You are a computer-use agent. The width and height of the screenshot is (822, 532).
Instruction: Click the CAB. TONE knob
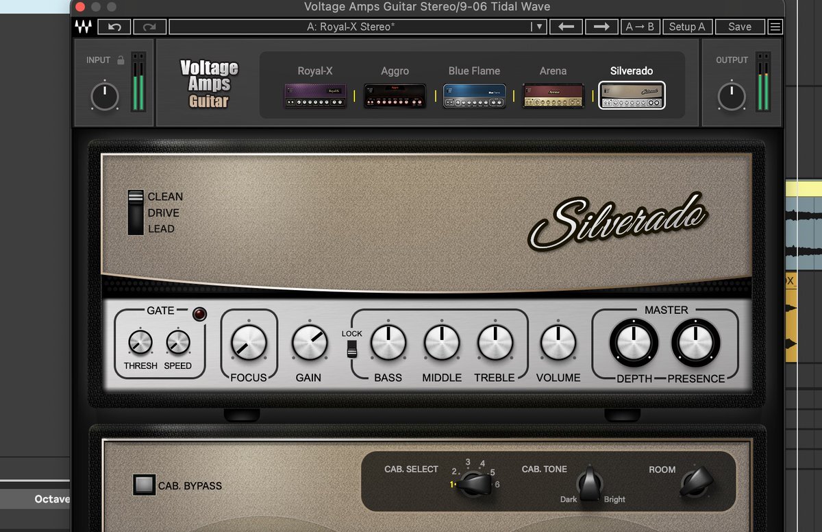590,483
